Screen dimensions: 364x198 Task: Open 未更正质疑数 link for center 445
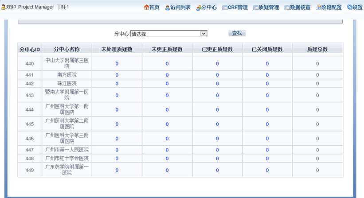[x=167, y=124]
